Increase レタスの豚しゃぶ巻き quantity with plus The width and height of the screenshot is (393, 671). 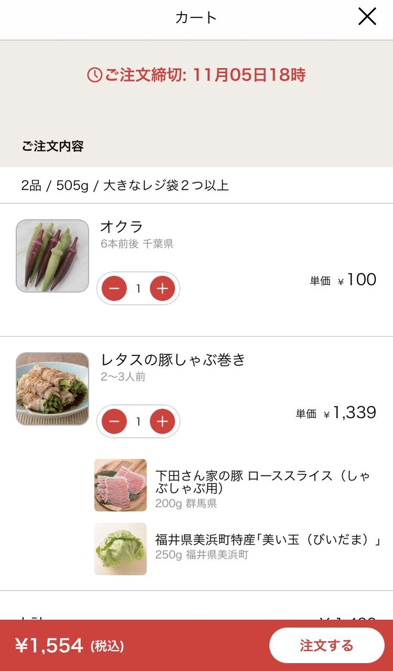163,421
